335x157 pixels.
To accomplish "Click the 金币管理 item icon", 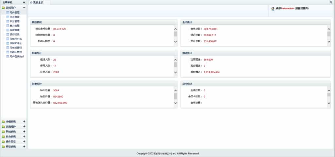I will [x=8, y=17].
